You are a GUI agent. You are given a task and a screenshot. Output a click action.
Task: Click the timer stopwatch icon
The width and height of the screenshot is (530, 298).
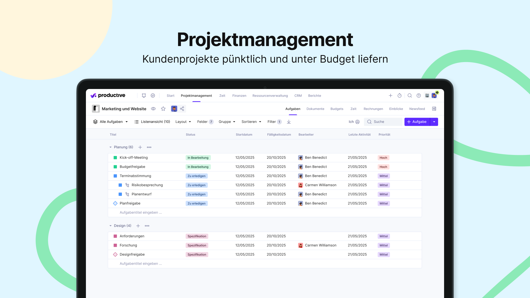click(x=400, y=95)
